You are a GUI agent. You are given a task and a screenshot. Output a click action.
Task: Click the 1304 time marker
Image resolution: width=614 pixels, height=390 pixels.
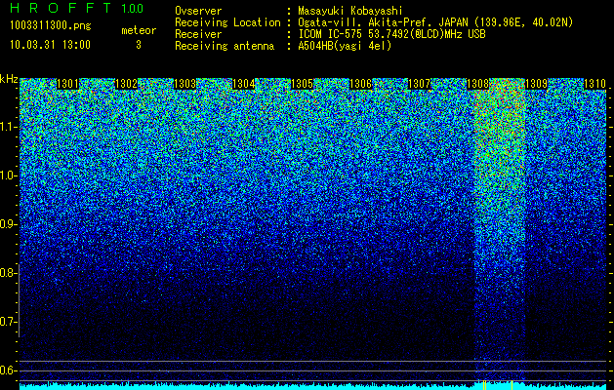pyautogui.click(x=244, y=84)
